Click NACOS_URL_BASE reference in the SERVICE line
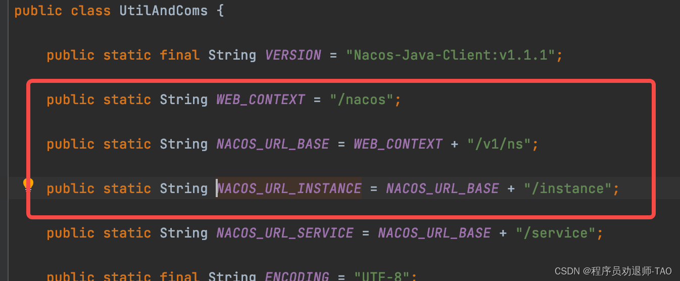This screenshot has height=281, width=680. click(434, 233)
